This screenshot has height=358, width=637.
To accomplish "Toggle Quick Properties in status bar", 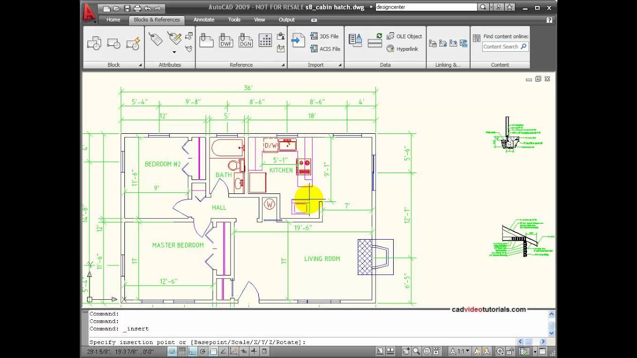I will coord(264,351).
